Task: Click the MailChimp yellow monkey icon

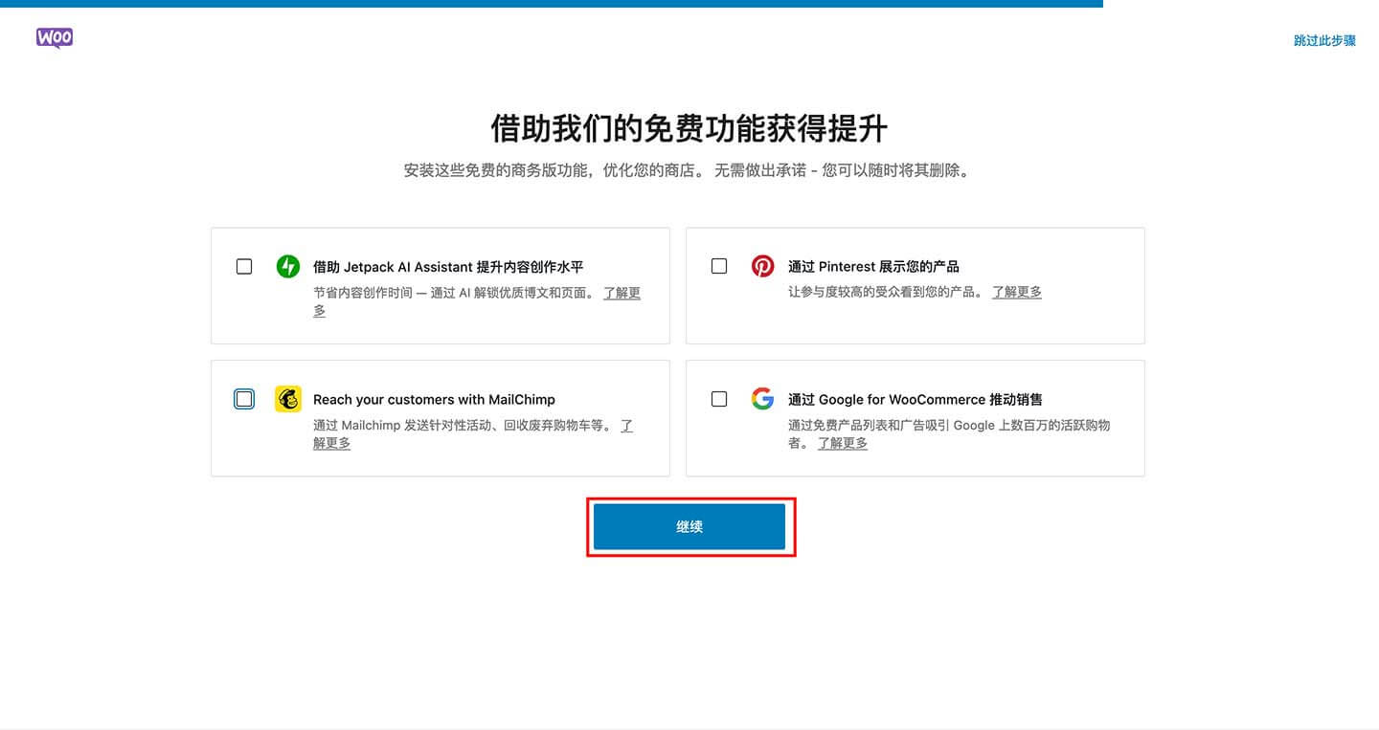Action: [x=288, y=399]
